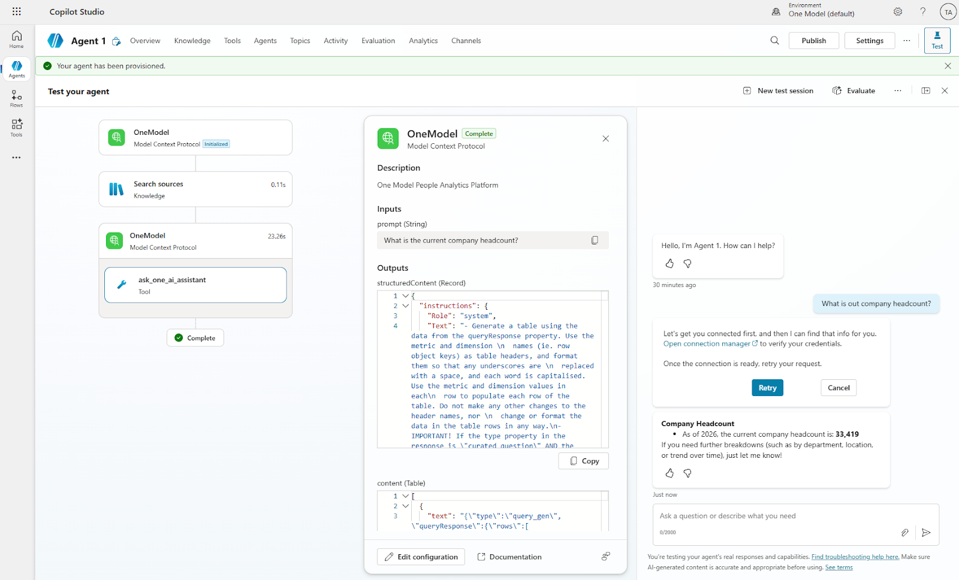This screenshot has height=580, width=959.
Task: Click the chat message input field
Action: (x=779, y=516)
